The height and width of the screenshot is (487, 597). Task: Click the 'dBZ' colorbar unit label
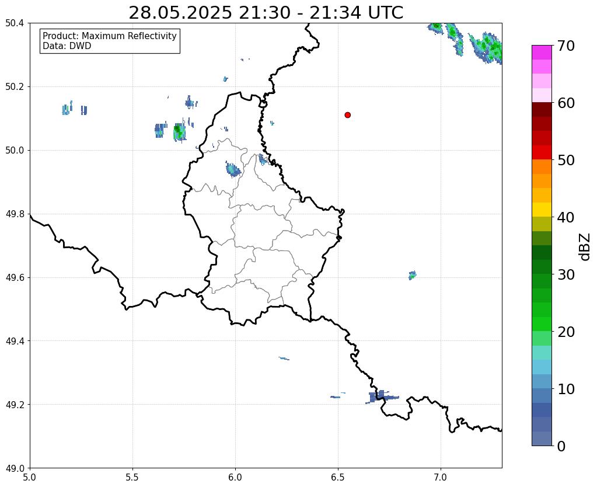(585, 247)
